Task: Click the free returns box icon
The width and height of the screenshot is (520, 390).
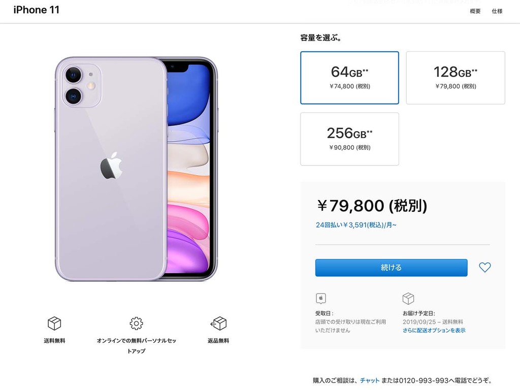Action: (218, 323)
